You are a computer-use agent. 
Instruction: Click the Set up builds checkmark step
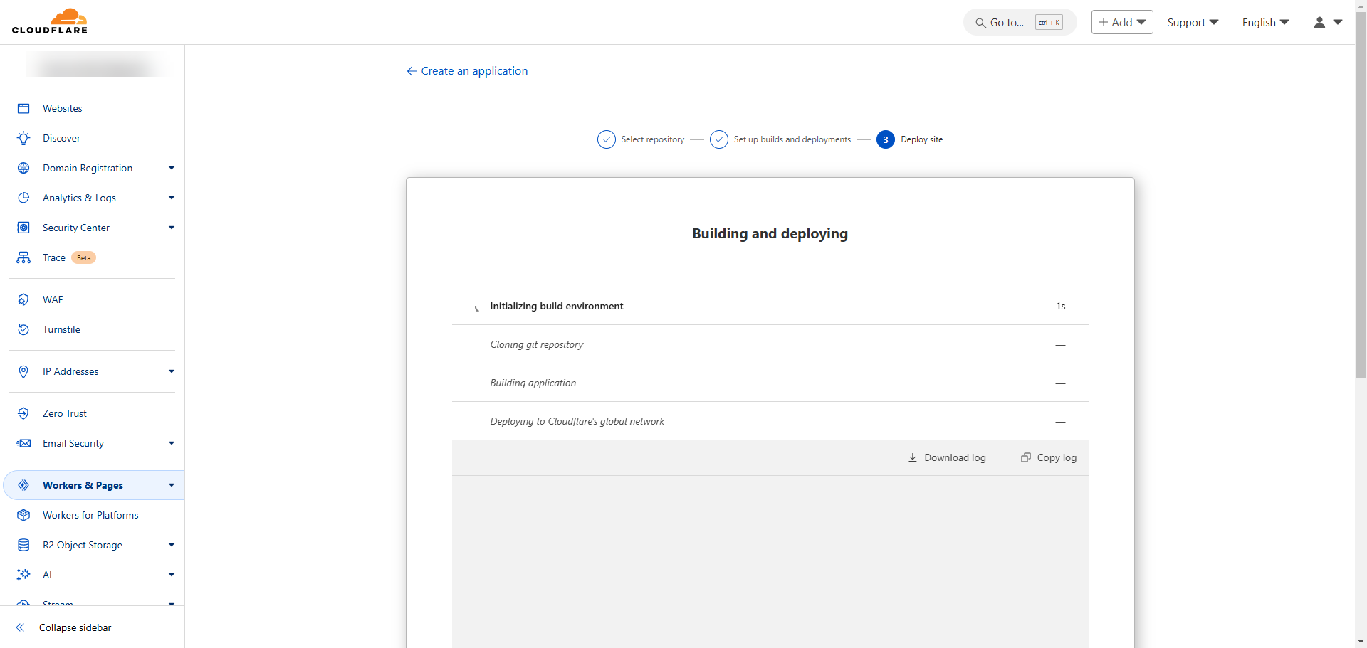pos(719,139)
